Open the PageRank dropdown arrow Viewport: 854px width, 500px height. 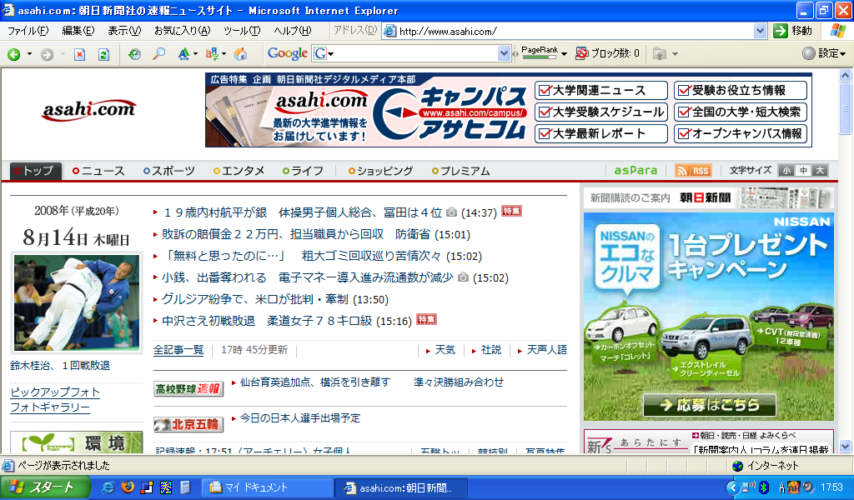click(564, 54)
